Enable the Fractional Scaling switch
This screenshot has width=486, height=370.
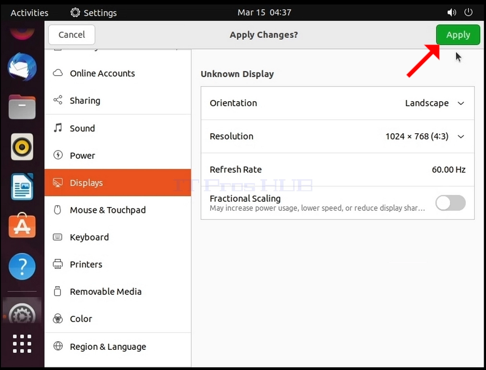450,203
